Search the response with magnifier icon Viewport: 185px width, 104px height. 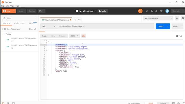(x=181, y=36)
